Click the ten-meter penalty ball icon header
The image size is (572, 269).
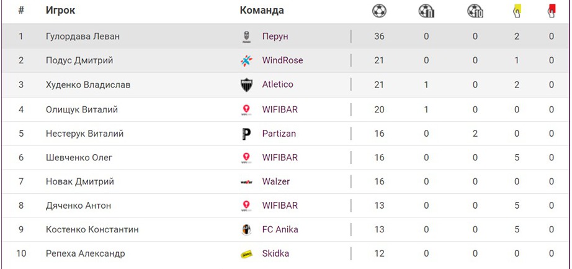tap(475, 11)
